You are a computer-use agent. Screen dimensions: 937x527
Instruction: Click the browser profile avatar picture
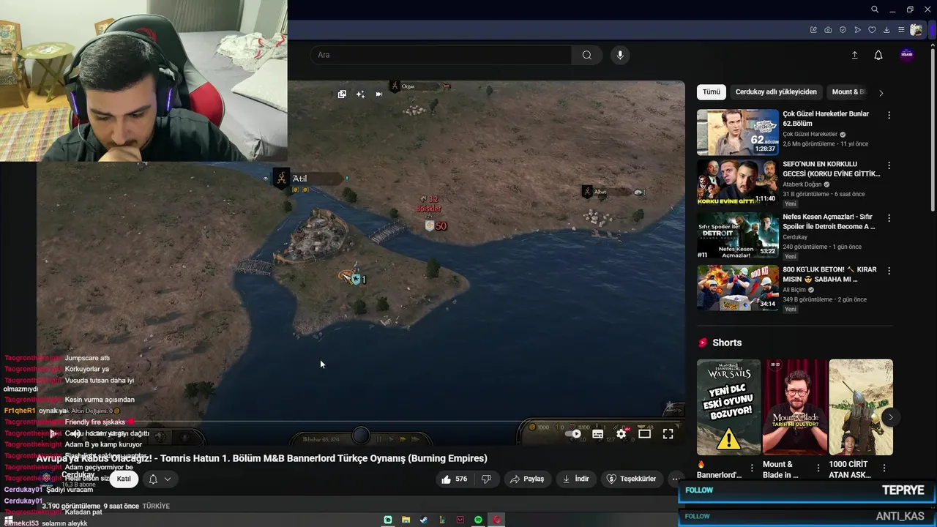tap(917, 30)
